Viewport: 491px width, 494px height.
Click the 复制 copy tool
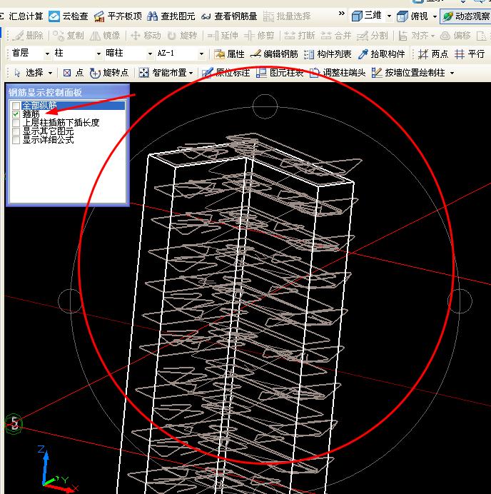[68, 36]
